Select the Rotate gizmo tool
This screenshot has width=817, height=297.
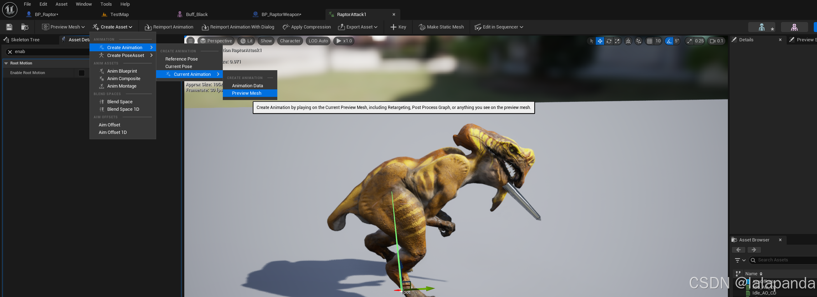coord(609,41)
